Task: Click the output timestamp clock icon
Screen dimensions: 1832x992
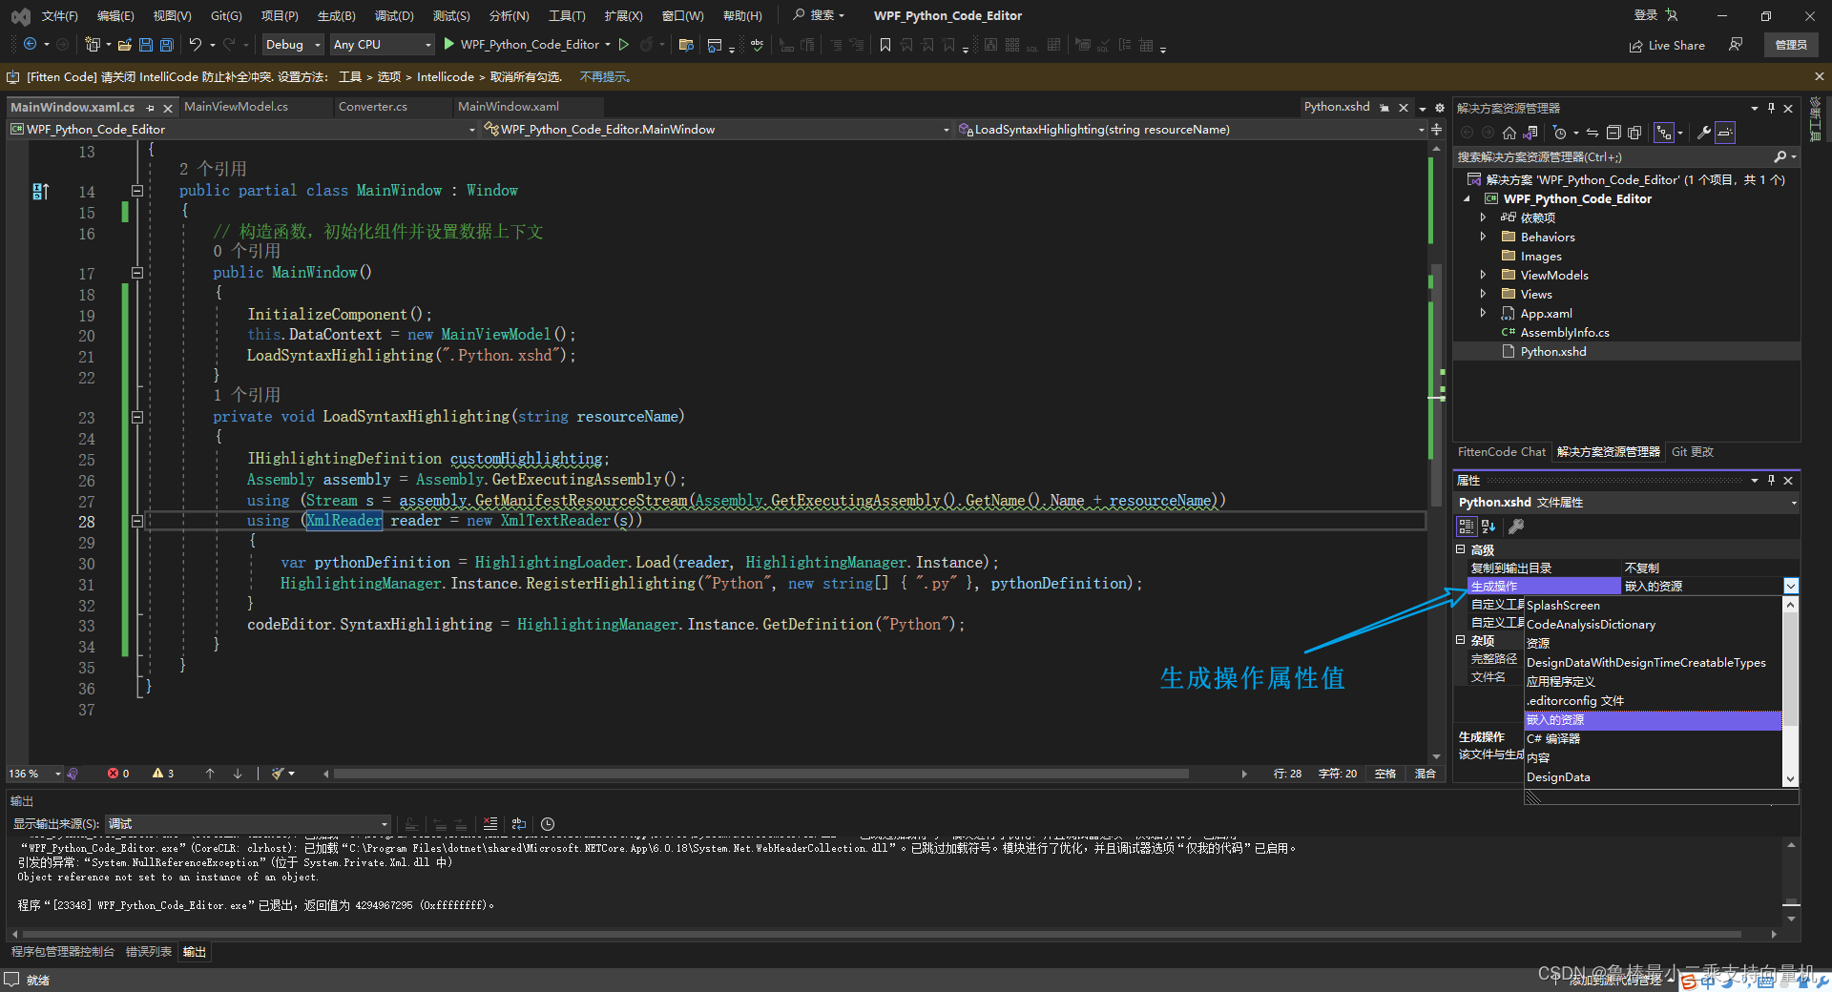Action: click(548, 824)
